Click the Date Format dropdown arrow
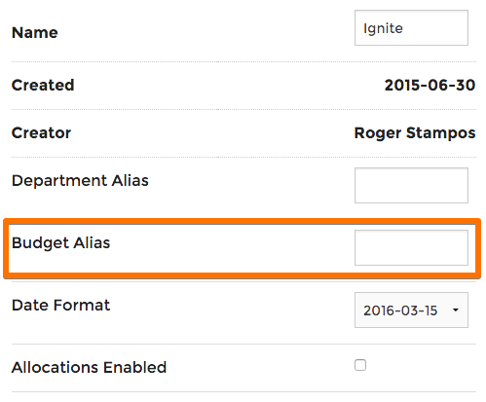Screen dimensions: 486x402 click(x=456, y=311)
